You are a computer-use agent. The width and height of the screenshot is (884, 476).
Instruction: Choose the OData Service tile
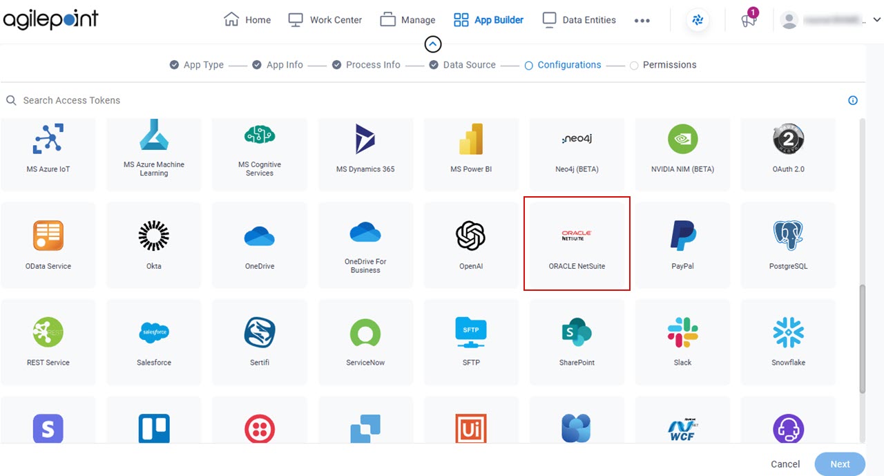coord(48,245)
